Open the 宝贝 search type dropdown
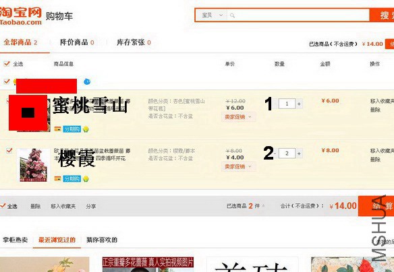The height and width of the screenshot is (272, 394). pos(212,15)
